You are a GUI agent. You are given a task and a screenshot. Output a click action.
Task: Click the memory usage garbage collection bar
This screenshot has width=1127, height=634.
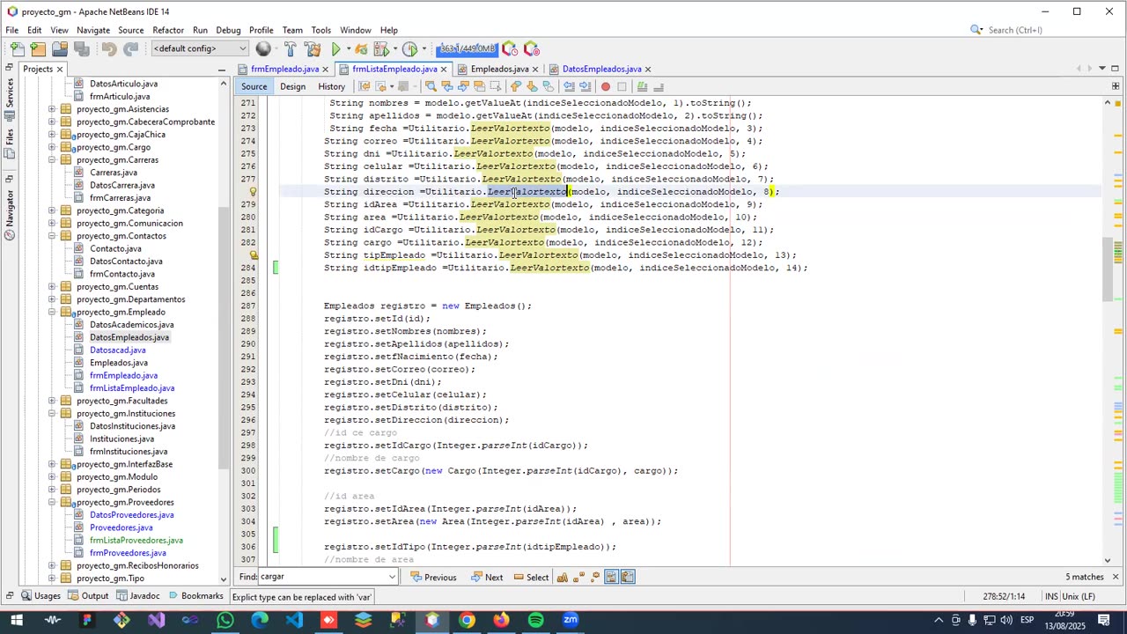click(x=468, y=49)
